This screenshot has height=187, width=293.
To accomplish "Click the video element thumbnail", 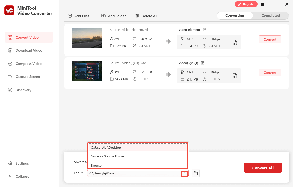I will [87, 38].
